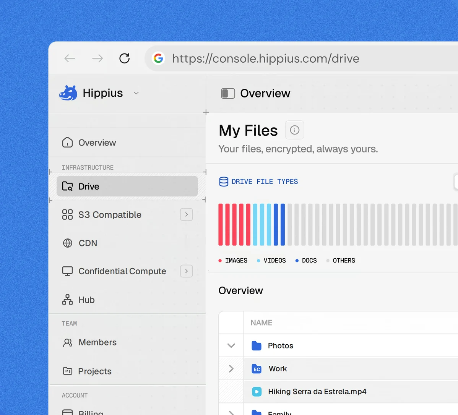Screen dimensions: 458x415
Task: Expand the Work folder row chevron
Action: pyautogui.click(x=231, y=368)
